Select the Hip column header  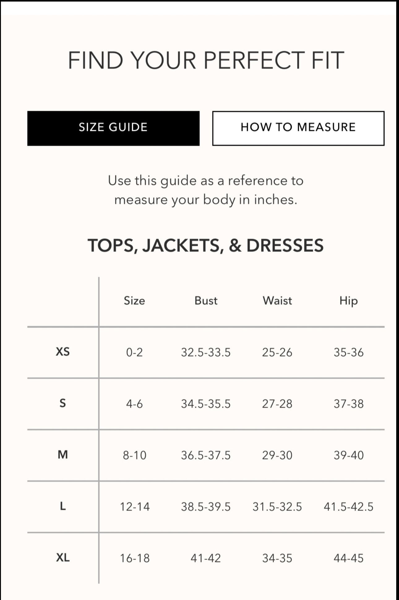pyautogui.click(x=348, y=300)
